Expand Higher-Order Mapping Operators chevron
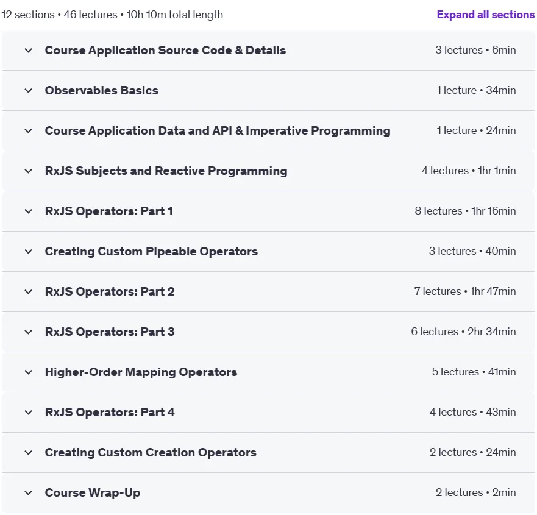 click(29, 372)
